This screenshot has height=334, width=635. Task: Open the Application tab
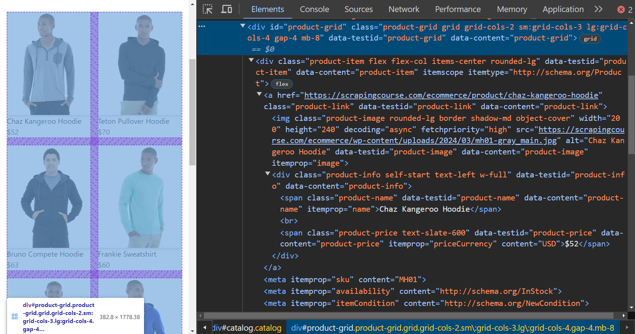click(x=563, y=9)
